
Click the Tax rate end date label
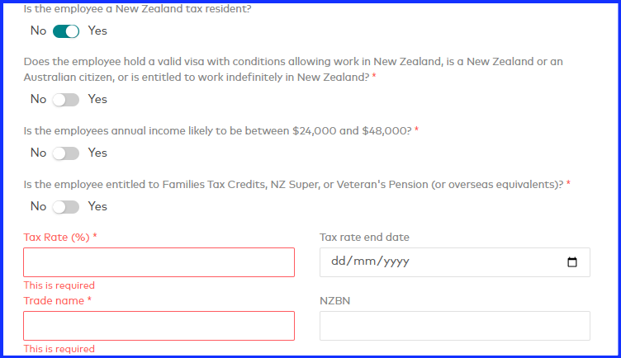click(x=364, y=238)
